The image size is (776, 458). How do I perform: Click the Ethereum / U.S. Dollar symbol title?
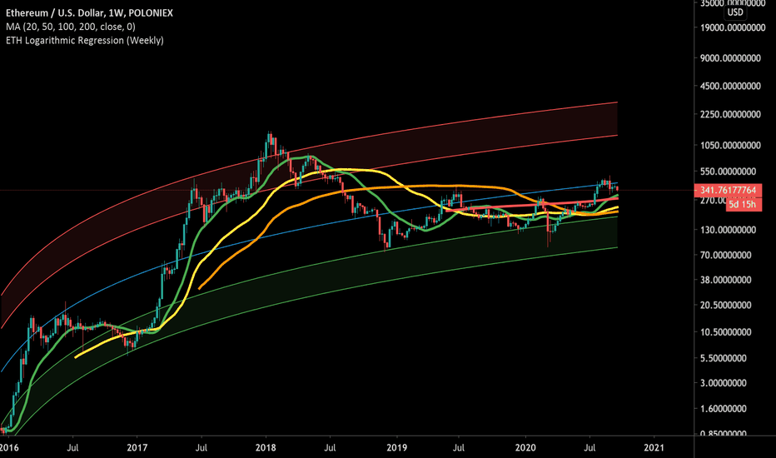tap(90, 12)
